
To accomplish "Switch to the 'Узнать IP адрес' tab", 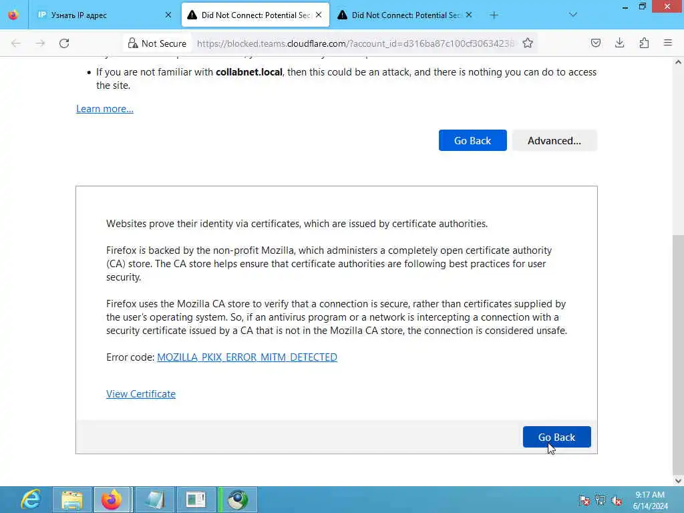I will tap(104, 15).
